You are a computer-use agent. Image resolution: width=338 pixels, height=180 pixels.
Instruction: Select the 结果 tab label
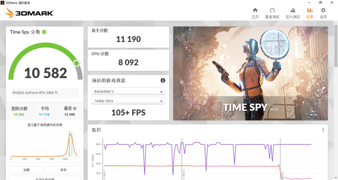(x=310, y=17)
